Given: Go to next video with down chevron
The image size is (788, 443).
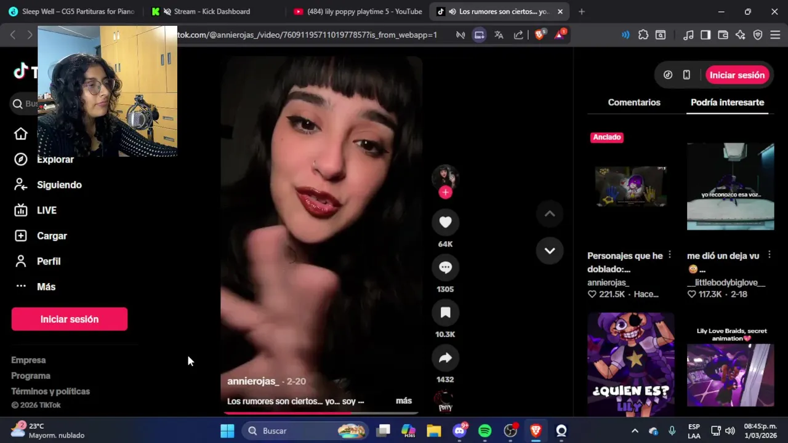Looking at the screenshot, I should [x=550, y=250].
